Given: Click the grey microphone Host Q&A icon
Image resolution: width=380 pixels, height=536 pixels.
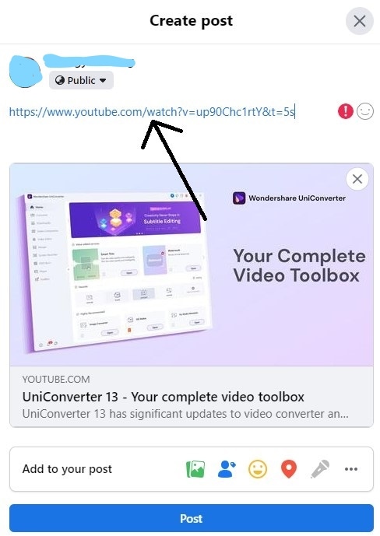Looking at the screenshot, I should click(320, 469).
